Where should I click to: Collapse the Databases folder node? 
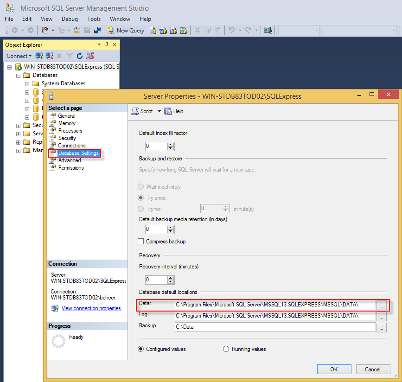click(18, 76)
